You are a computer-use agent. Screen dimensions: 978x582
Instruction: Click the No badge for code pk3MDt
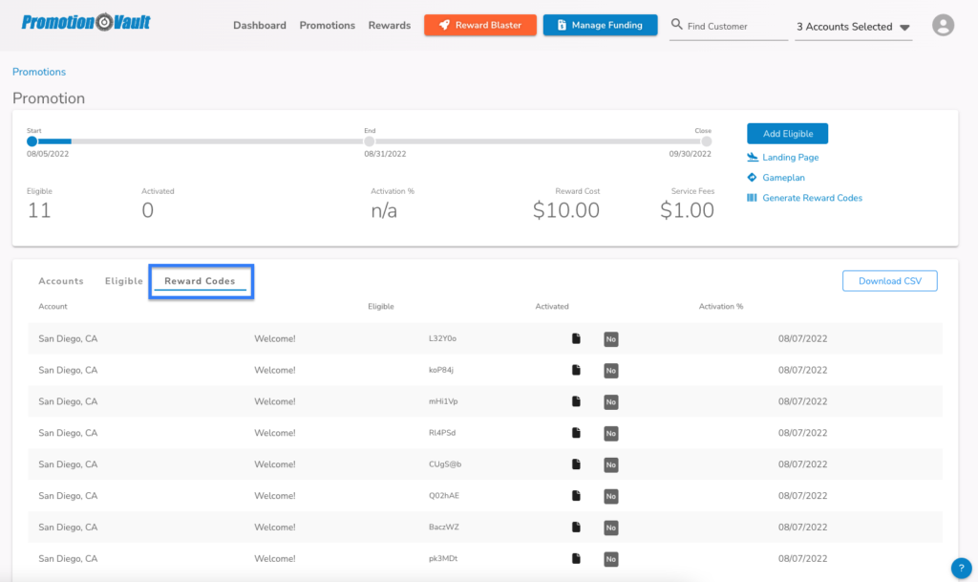[x=610, y=559]
